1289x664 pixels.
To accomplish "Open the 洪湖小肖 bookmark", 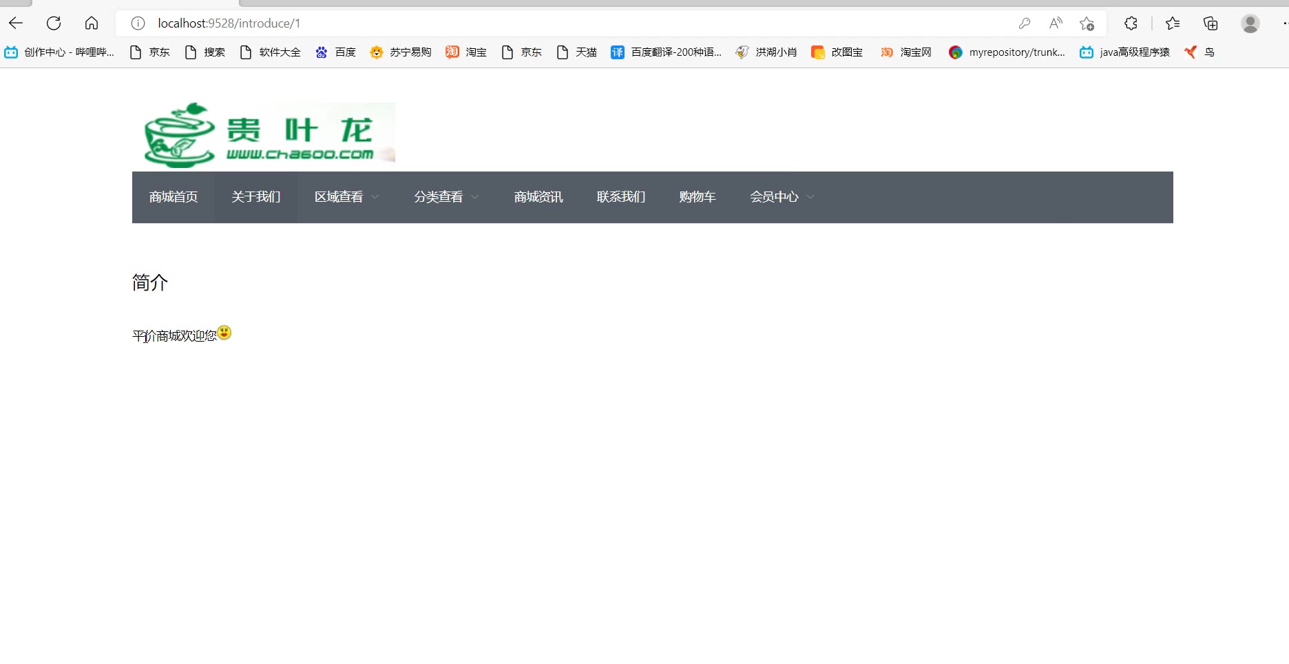I will point(766,52).
